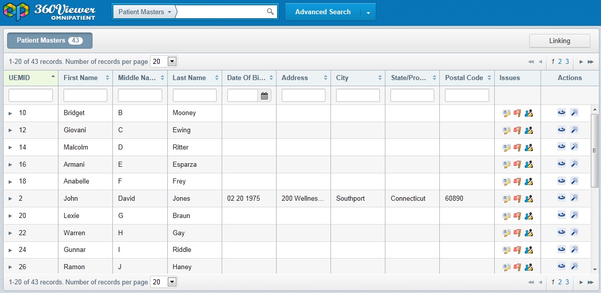The image size is (601, 293).
Task: Click the red flag icon in Bridget's row
Action: [517, 113]
